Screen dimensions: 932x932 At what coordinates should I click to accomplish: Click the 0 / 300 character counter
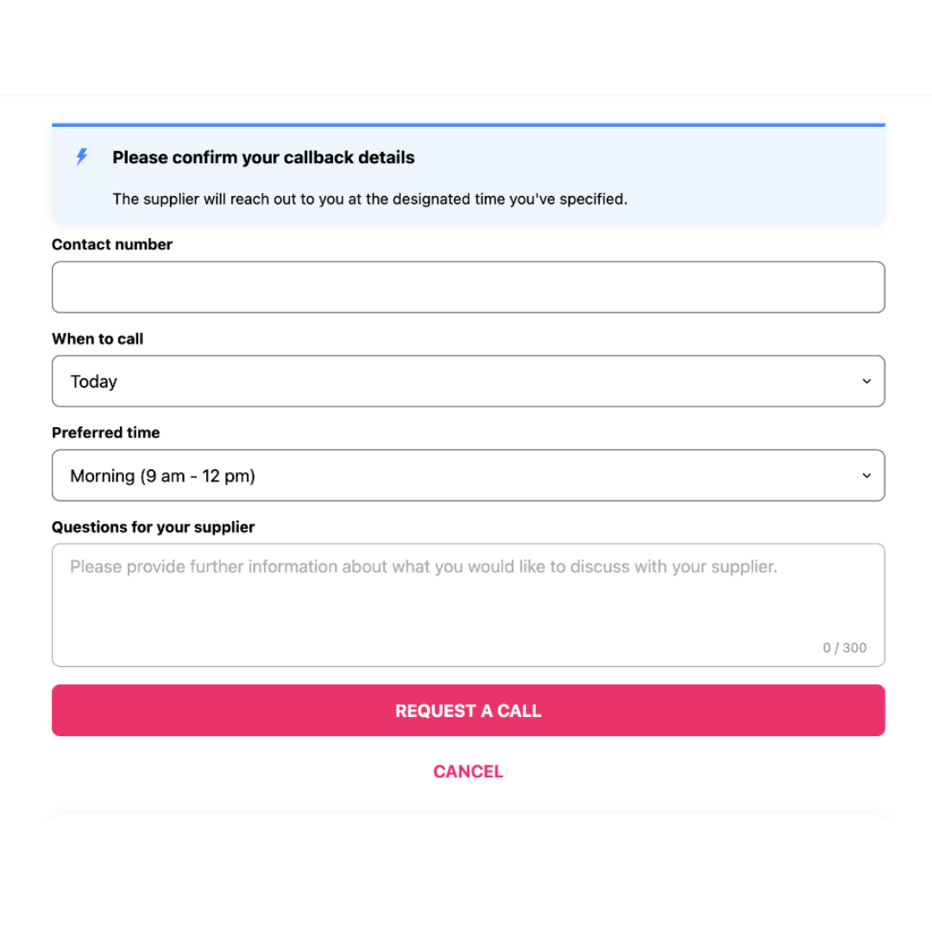845,647
